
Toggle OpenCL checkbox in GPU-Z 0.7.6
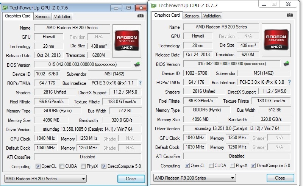(x=38, y=166)
